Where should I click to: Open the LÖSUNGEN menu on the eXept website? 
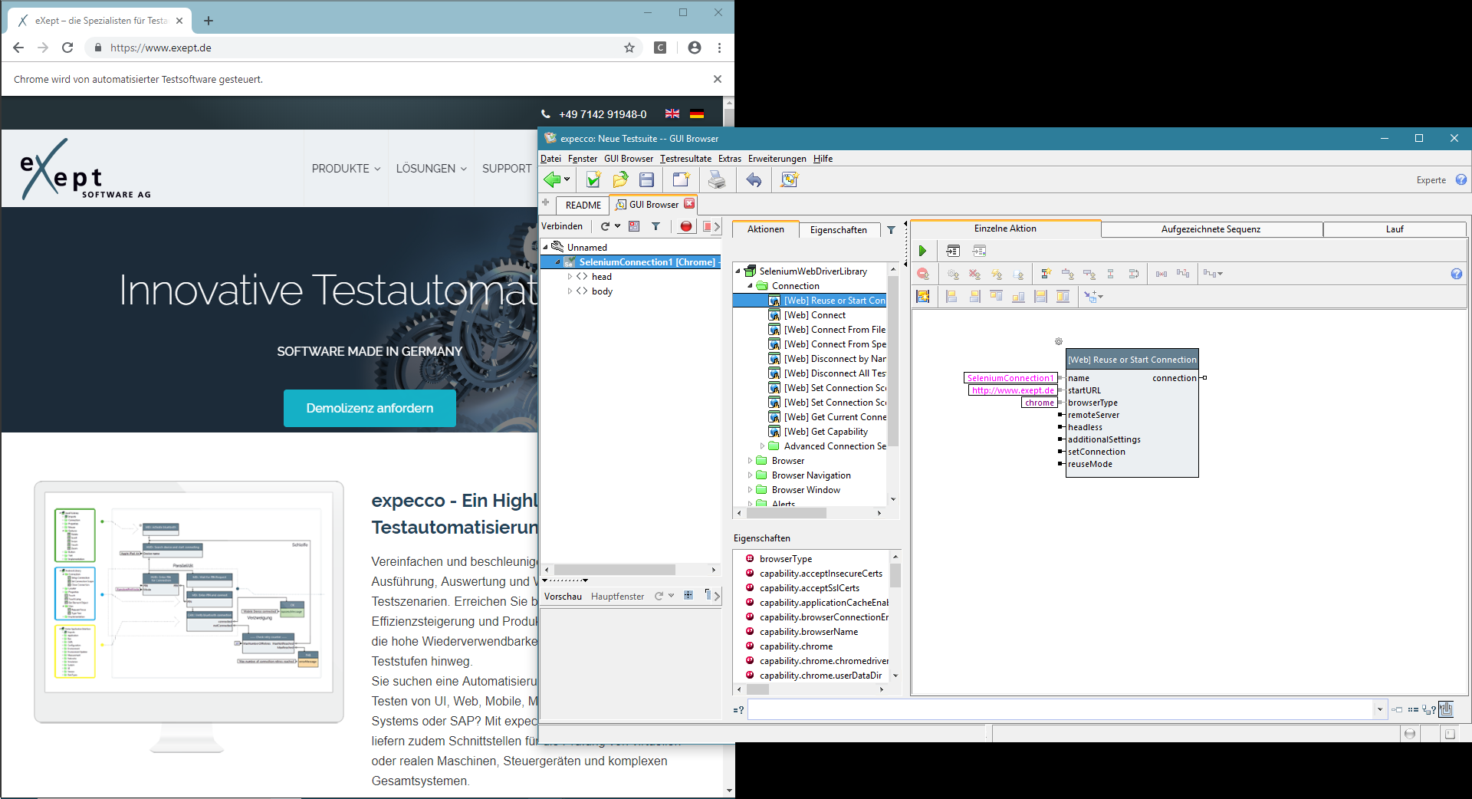pyautogui.click(x=431, y=169)
